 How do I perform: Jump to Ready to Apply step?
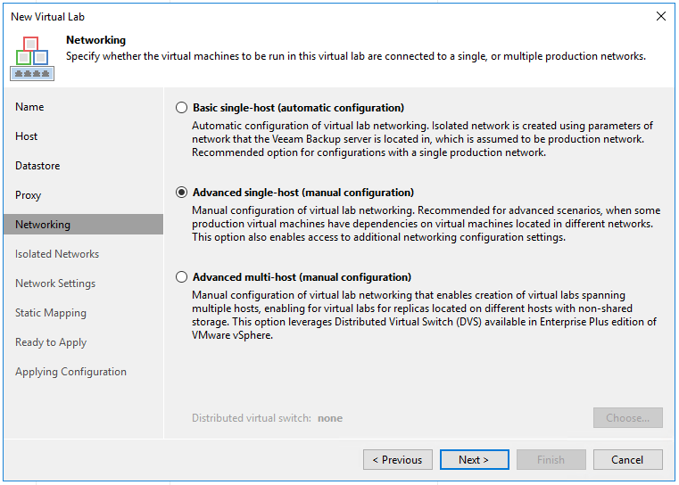[51, 342]
